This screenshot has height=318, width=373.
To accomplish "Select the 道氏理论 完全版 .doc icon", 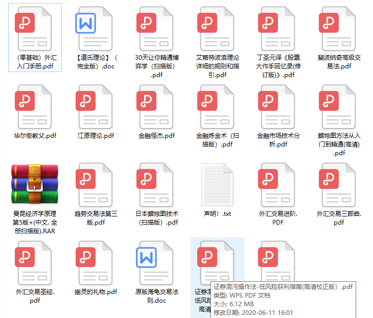I will (94, 29).
